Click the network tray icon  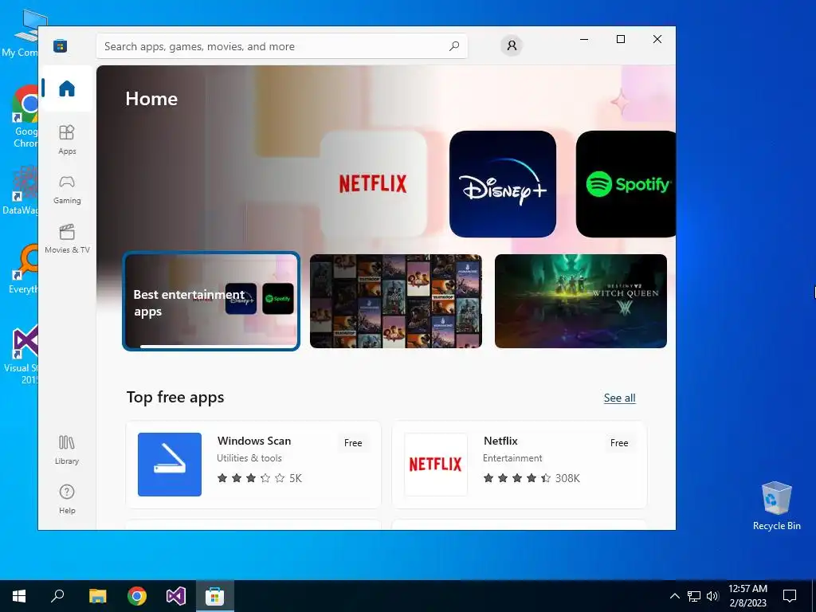coord(694,596)
